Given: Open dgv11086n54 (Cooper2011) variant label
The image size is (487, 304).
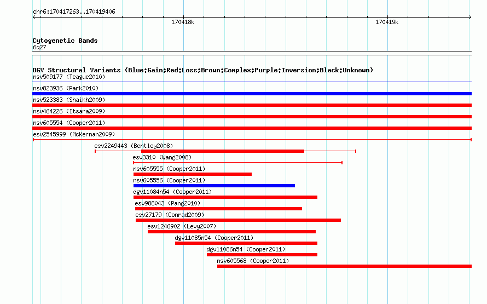Looking at the screenshot, I should point(246,249).
